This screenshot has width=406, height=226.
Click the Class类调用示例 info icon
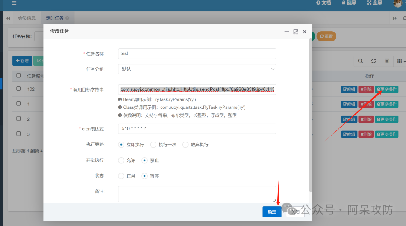(120, 107)
